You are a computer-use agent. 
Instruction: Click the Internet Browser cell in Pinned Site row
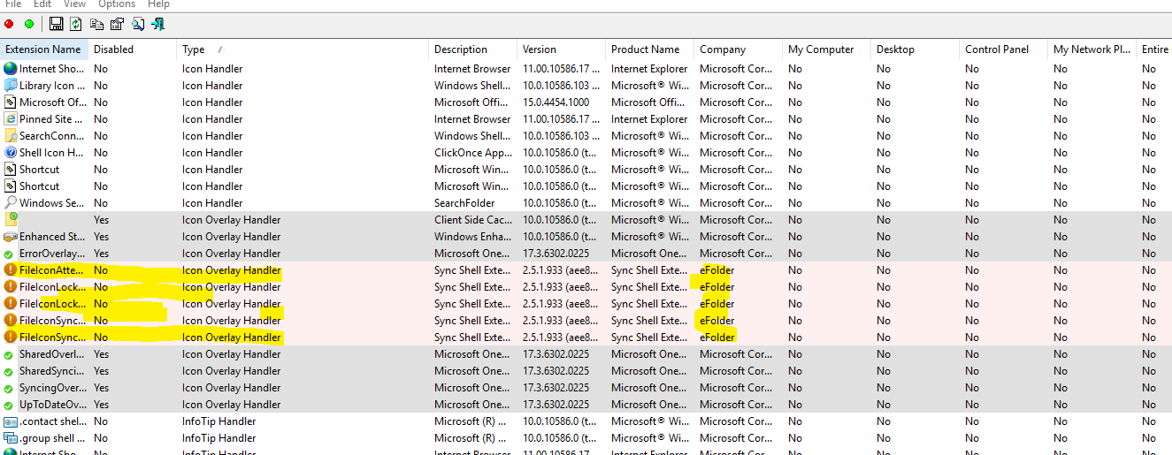472,119
